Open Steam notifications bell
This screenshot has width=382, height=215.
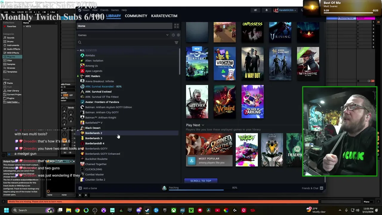tap(267, 10)
